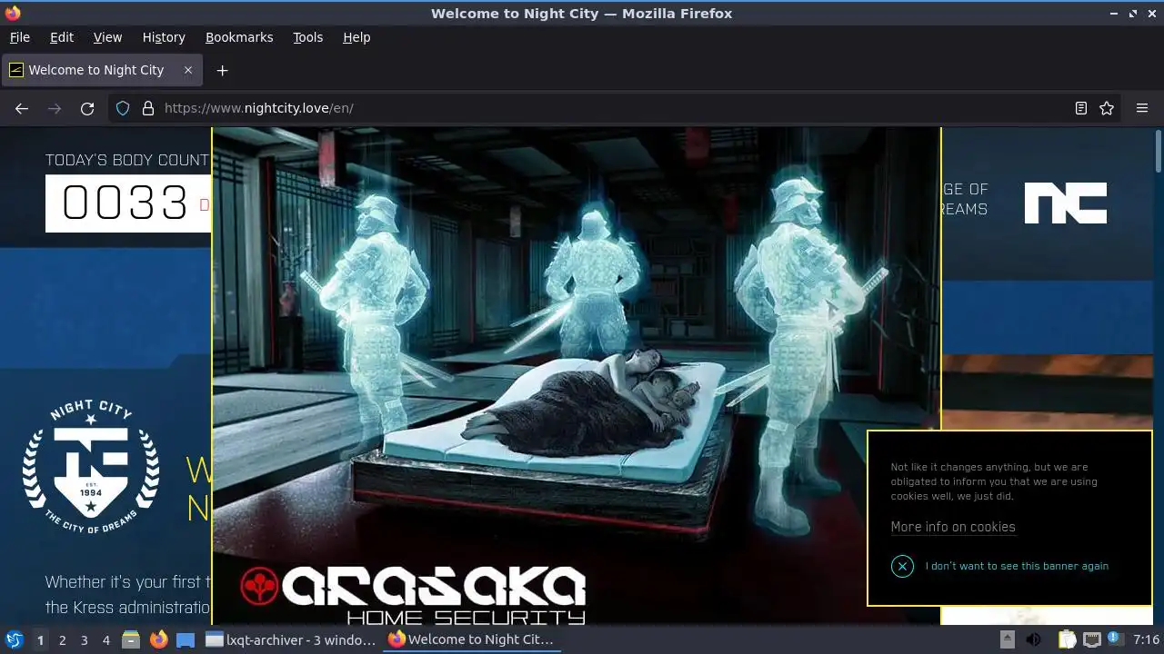Open the File menu
This screenshot has width=1164, height=654.
pos(19,37)
